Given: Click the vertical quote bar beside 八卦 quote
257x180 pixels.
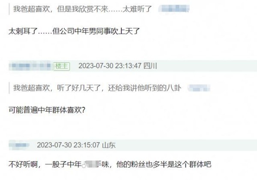Looking at the screenshot, I should 9,88.
